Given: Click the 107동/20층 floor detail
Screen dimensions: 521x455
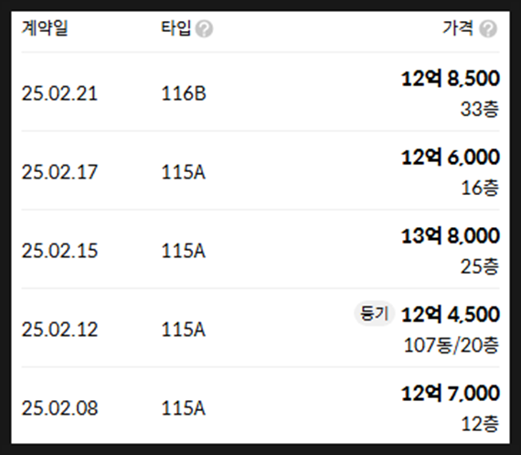Looking at the screenshot, I should point(452,345).
